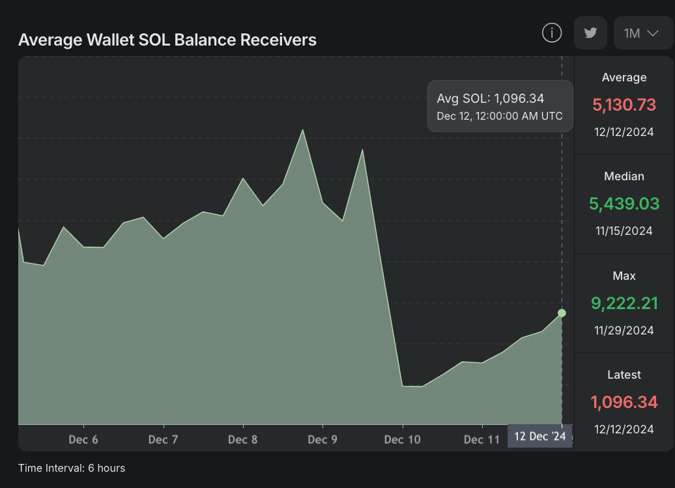Select the Latest value 1,096.34
Image resolution: width=675 pixels, height=488 pixels.
point(624,402)
